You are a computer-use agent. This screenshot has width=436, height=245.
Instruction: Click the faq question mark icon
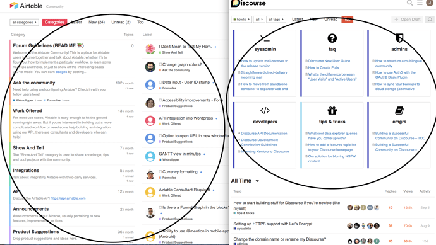coord(332,38)
